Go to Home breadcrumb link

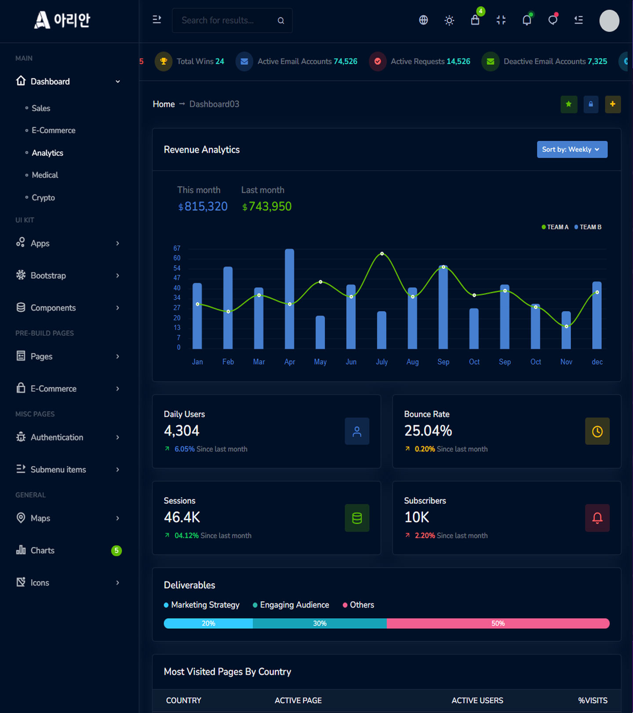[164, 104]
